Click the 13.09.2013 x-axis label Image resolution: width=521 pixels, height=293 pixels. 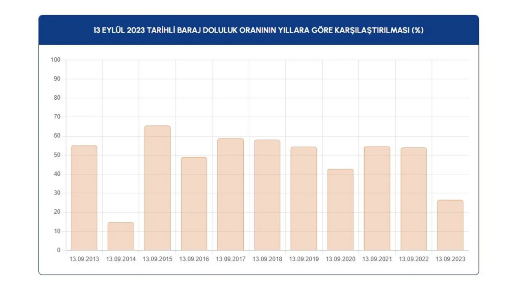(x=84, y=259)
